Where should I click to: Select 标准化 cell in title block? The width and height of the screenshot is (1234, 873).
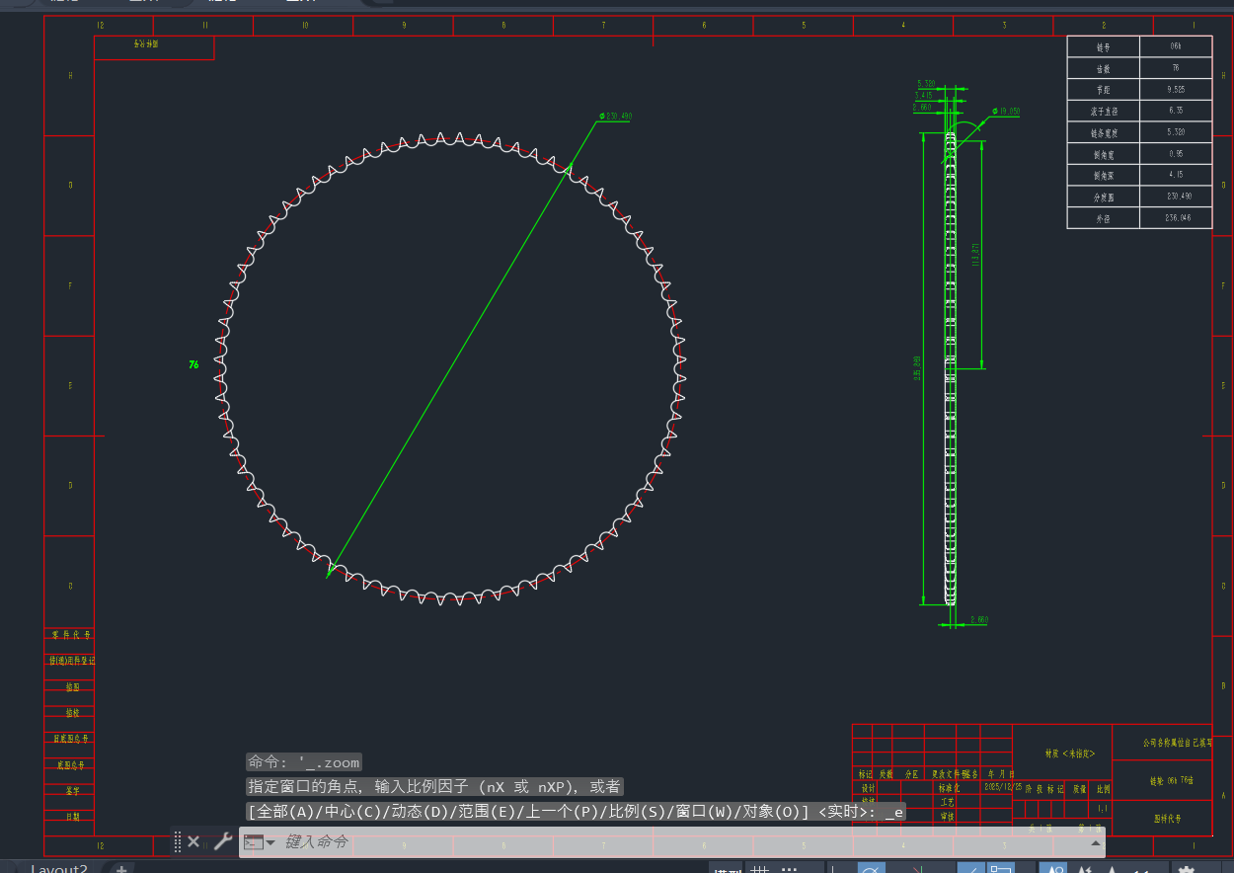click(948, 789)
